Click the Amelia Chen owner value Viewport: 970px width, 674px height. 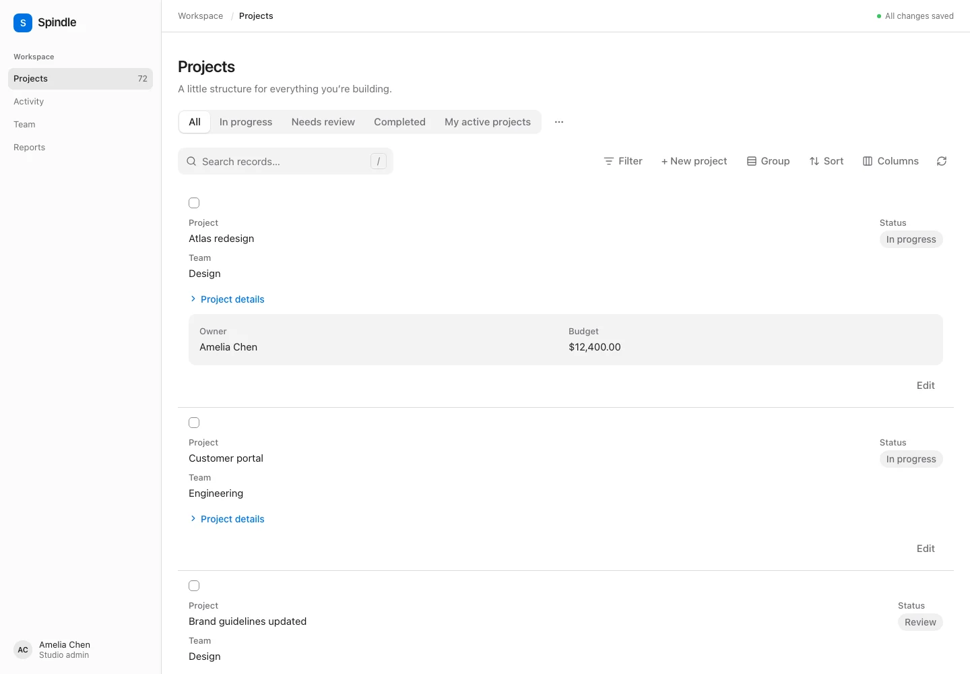click(x=228, y=347)
